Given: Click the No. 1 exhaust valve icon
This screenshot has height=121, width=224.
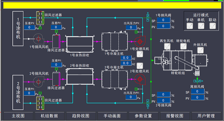Looking at the screenshot, I should point(148,17).
